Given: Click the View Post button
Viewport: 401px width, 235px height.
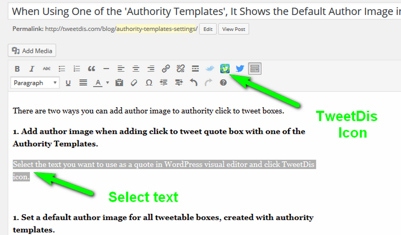Looking at the screenshot, I should click(234, 29).
